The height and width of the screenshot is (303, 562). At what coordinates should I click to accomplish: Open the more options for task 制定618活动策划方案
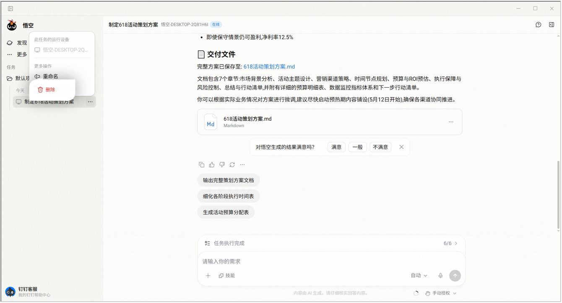click(x=90, y=102)
